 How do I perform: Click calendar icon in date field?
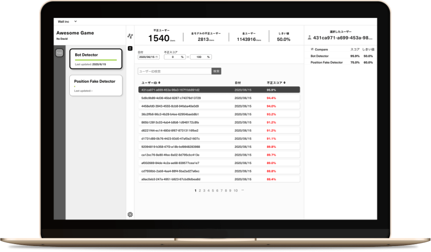point(157,57)
